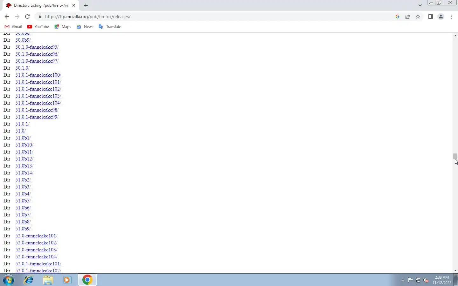Open the 51.0.1-funnelcake100/ directory
The width and height of the screenshot is (458, 286).
coord(38,75)
